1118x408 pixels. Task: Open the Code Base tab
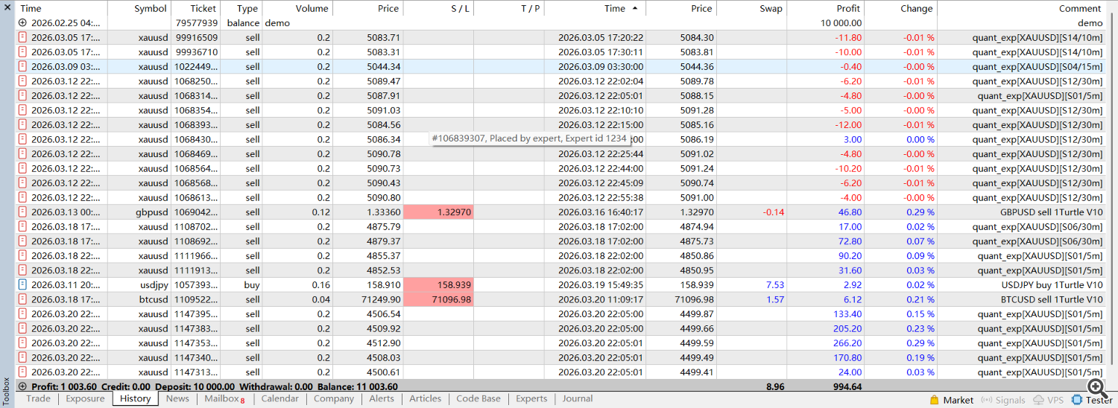coord(479,399)
